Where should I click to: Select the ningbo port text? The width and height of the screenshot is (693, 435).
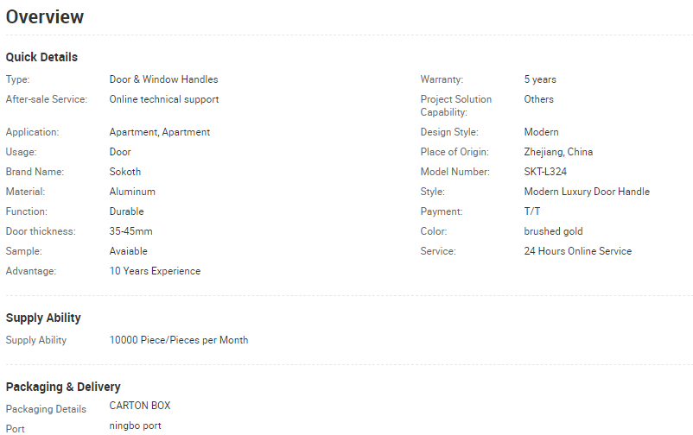coord(135,426)
